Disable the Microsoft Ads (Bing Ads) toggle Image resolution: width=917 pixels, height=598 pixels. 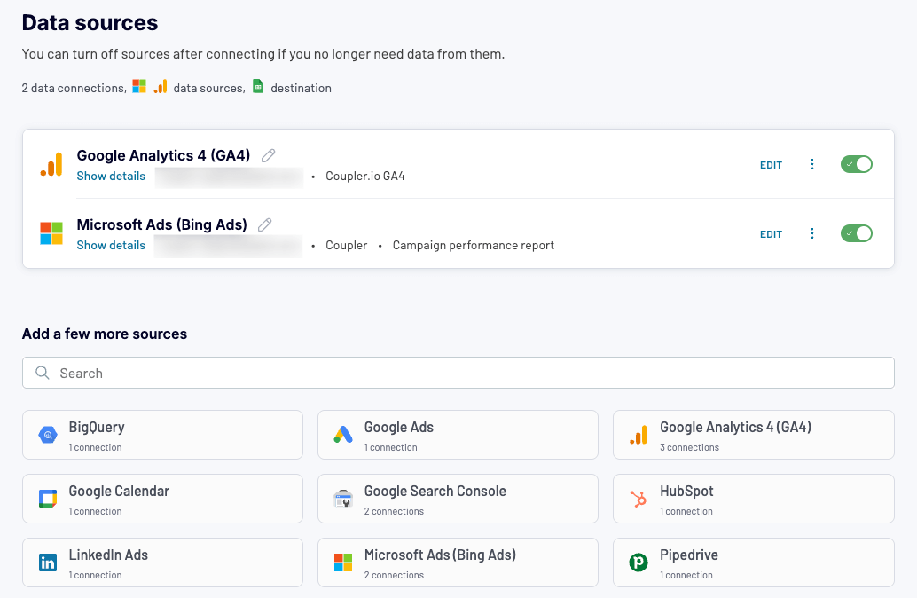pyautogui.click(x=856, y=233)
